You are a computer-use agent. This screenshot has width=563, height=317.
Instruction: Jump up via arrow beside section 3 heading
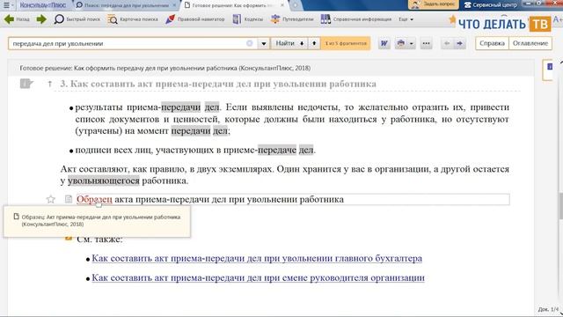pyautogui.click(x=49, y=85)
